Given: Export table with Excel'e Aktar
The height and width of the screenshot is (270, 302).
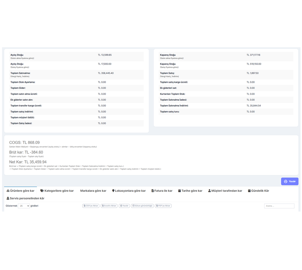Looking at the screenshot, I should [109, 206].
